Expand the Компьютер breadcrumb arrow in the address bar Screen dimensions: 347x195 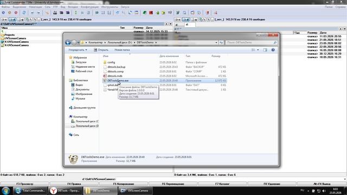coord(105,42)
